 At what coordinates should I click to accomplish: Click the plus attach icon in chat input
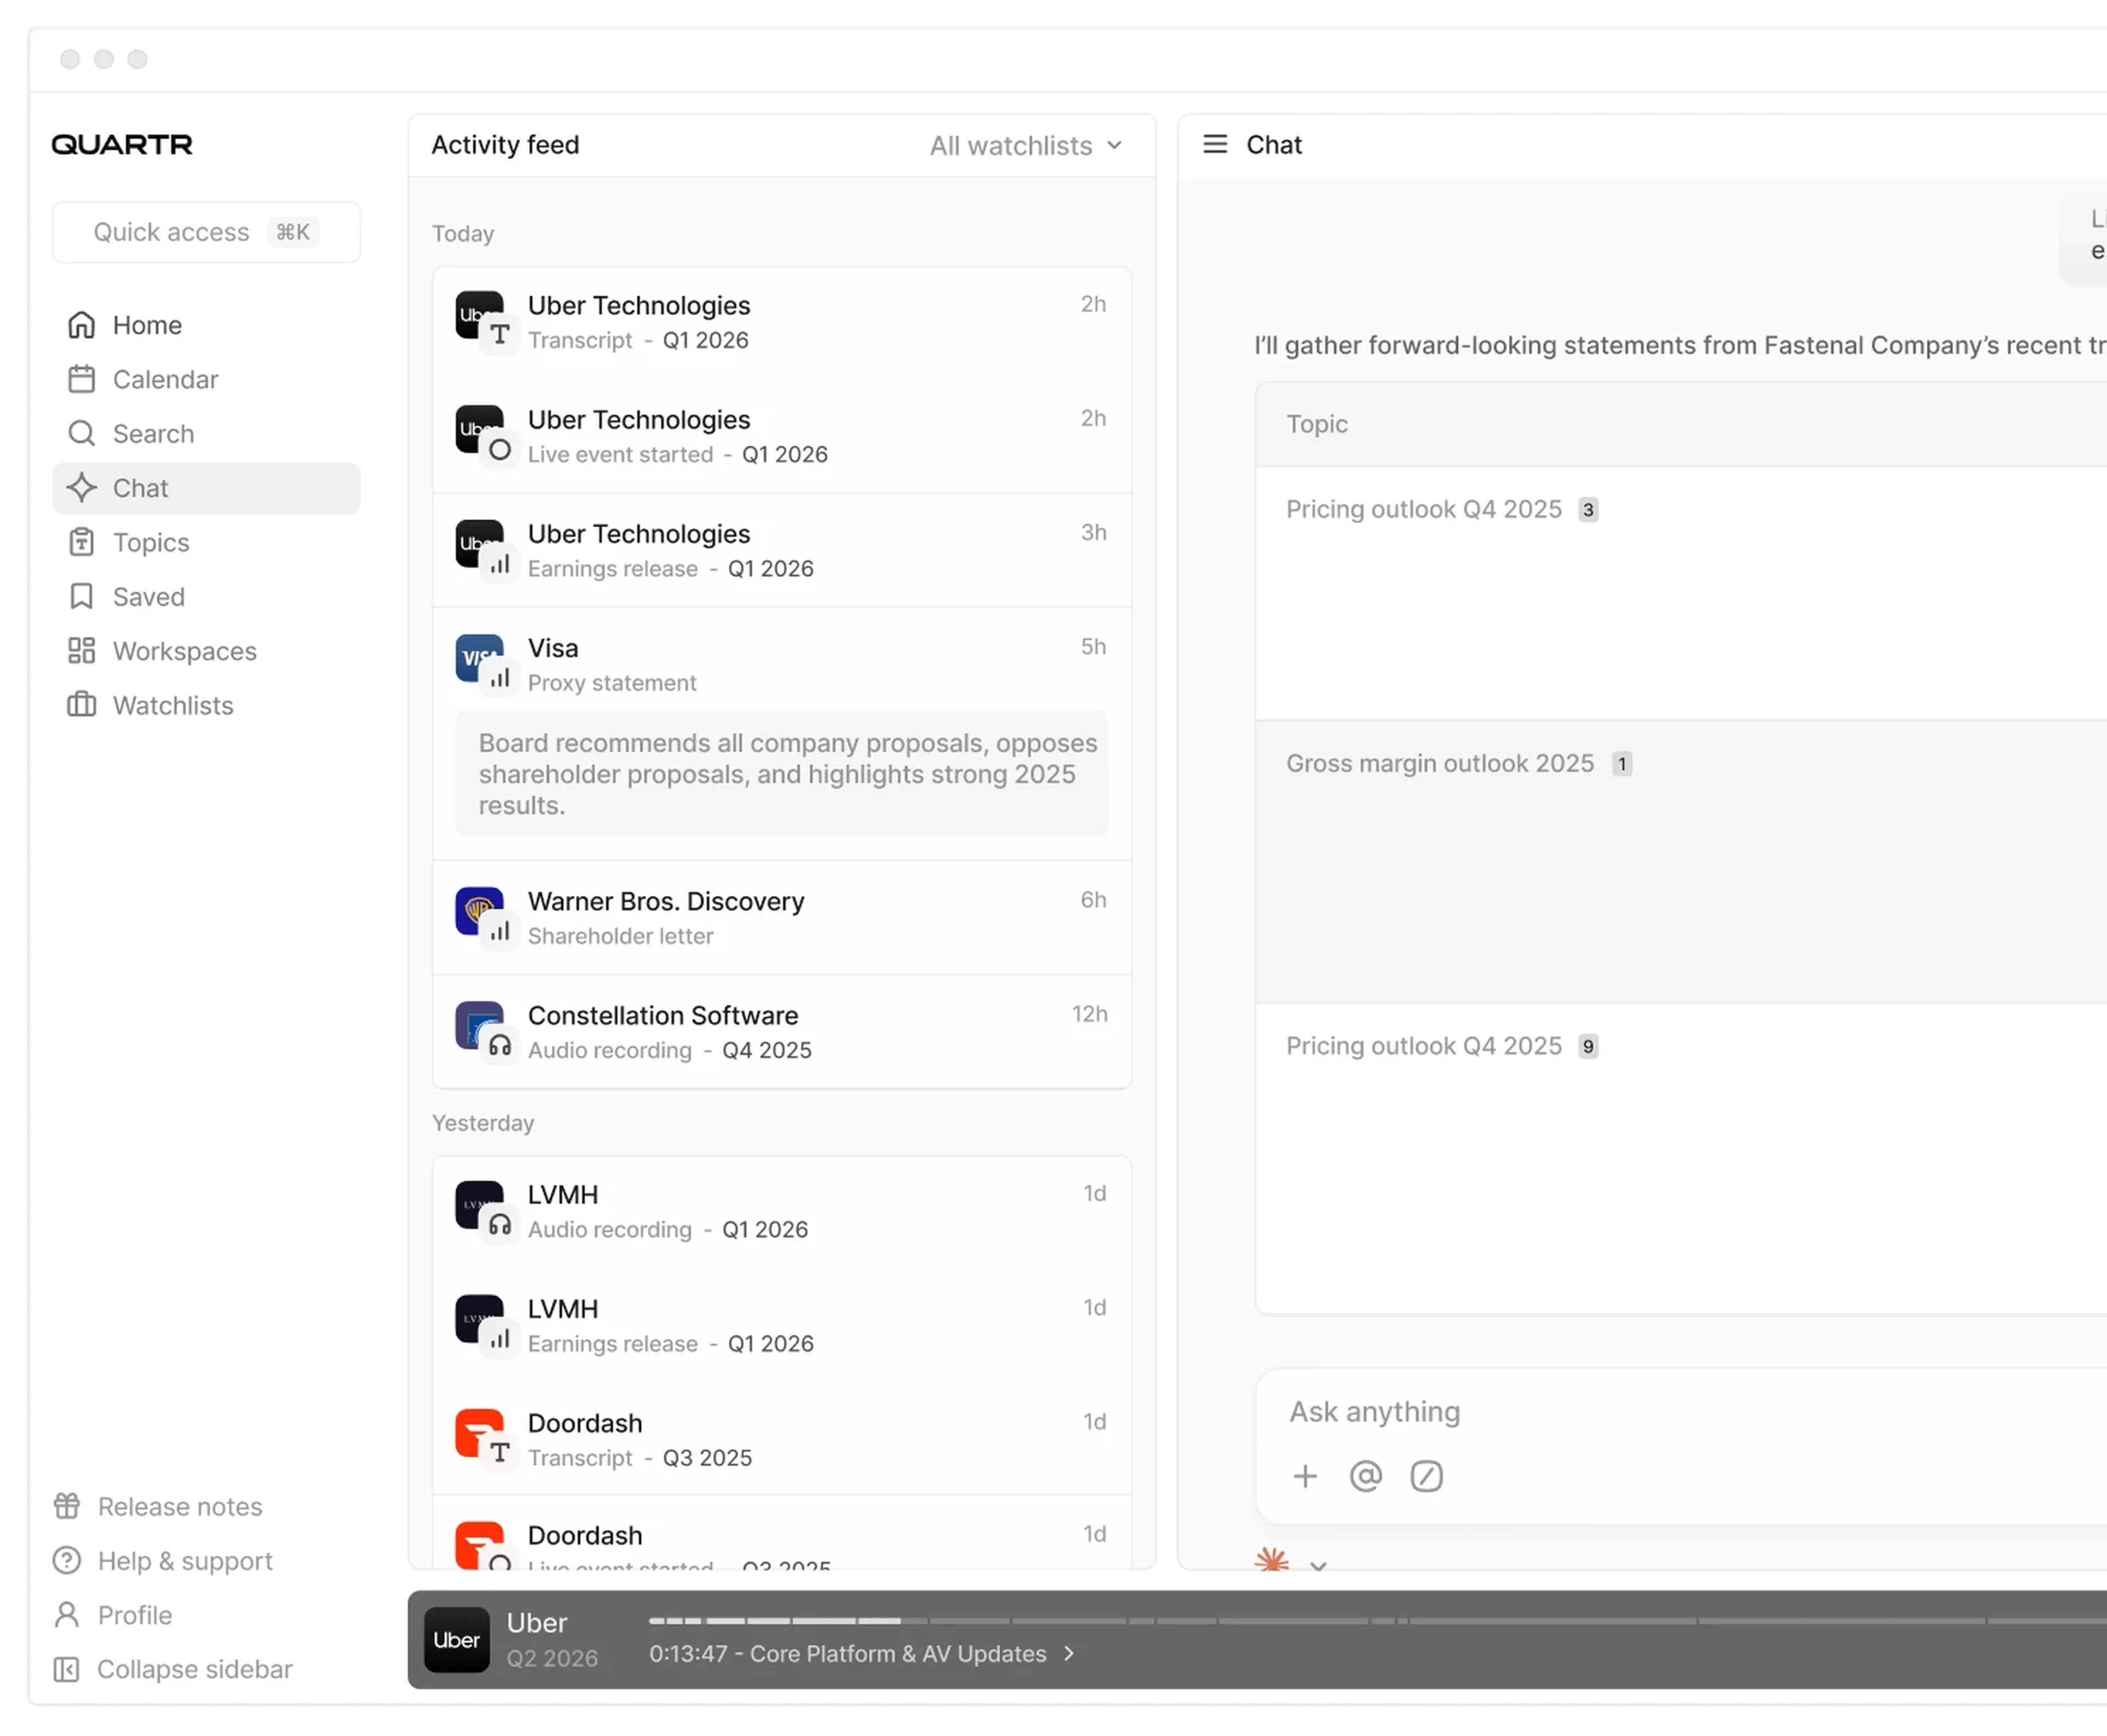1305,1476
